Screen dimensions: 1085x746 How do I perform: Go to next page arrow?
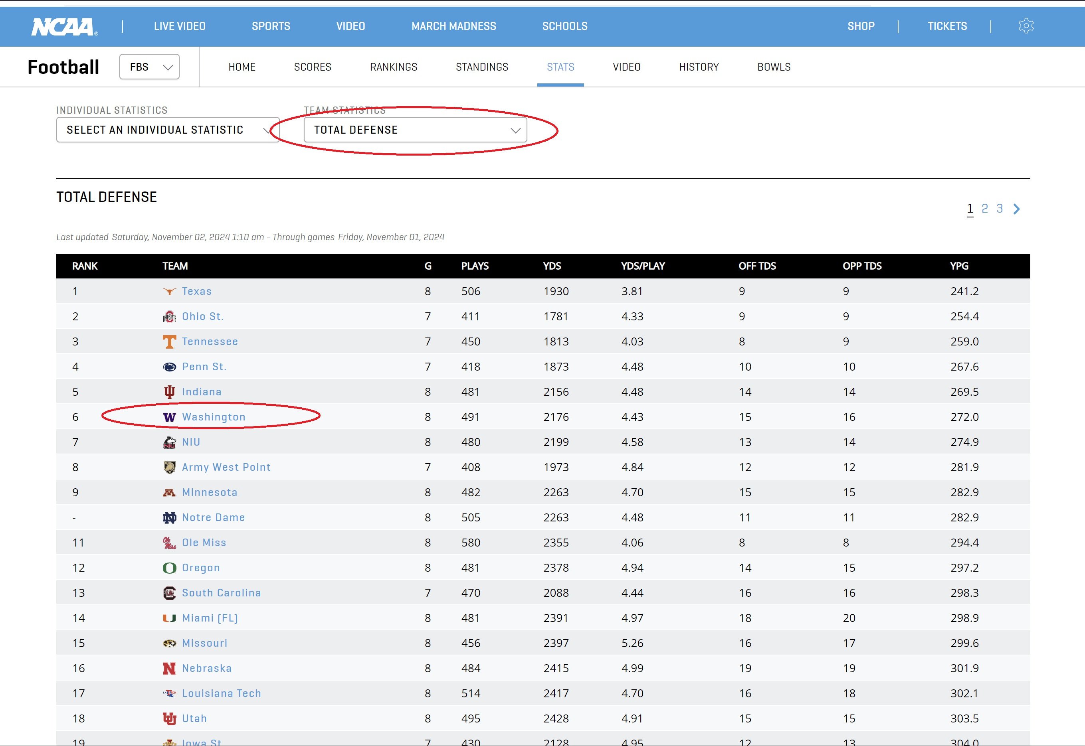click(1017, 209)
